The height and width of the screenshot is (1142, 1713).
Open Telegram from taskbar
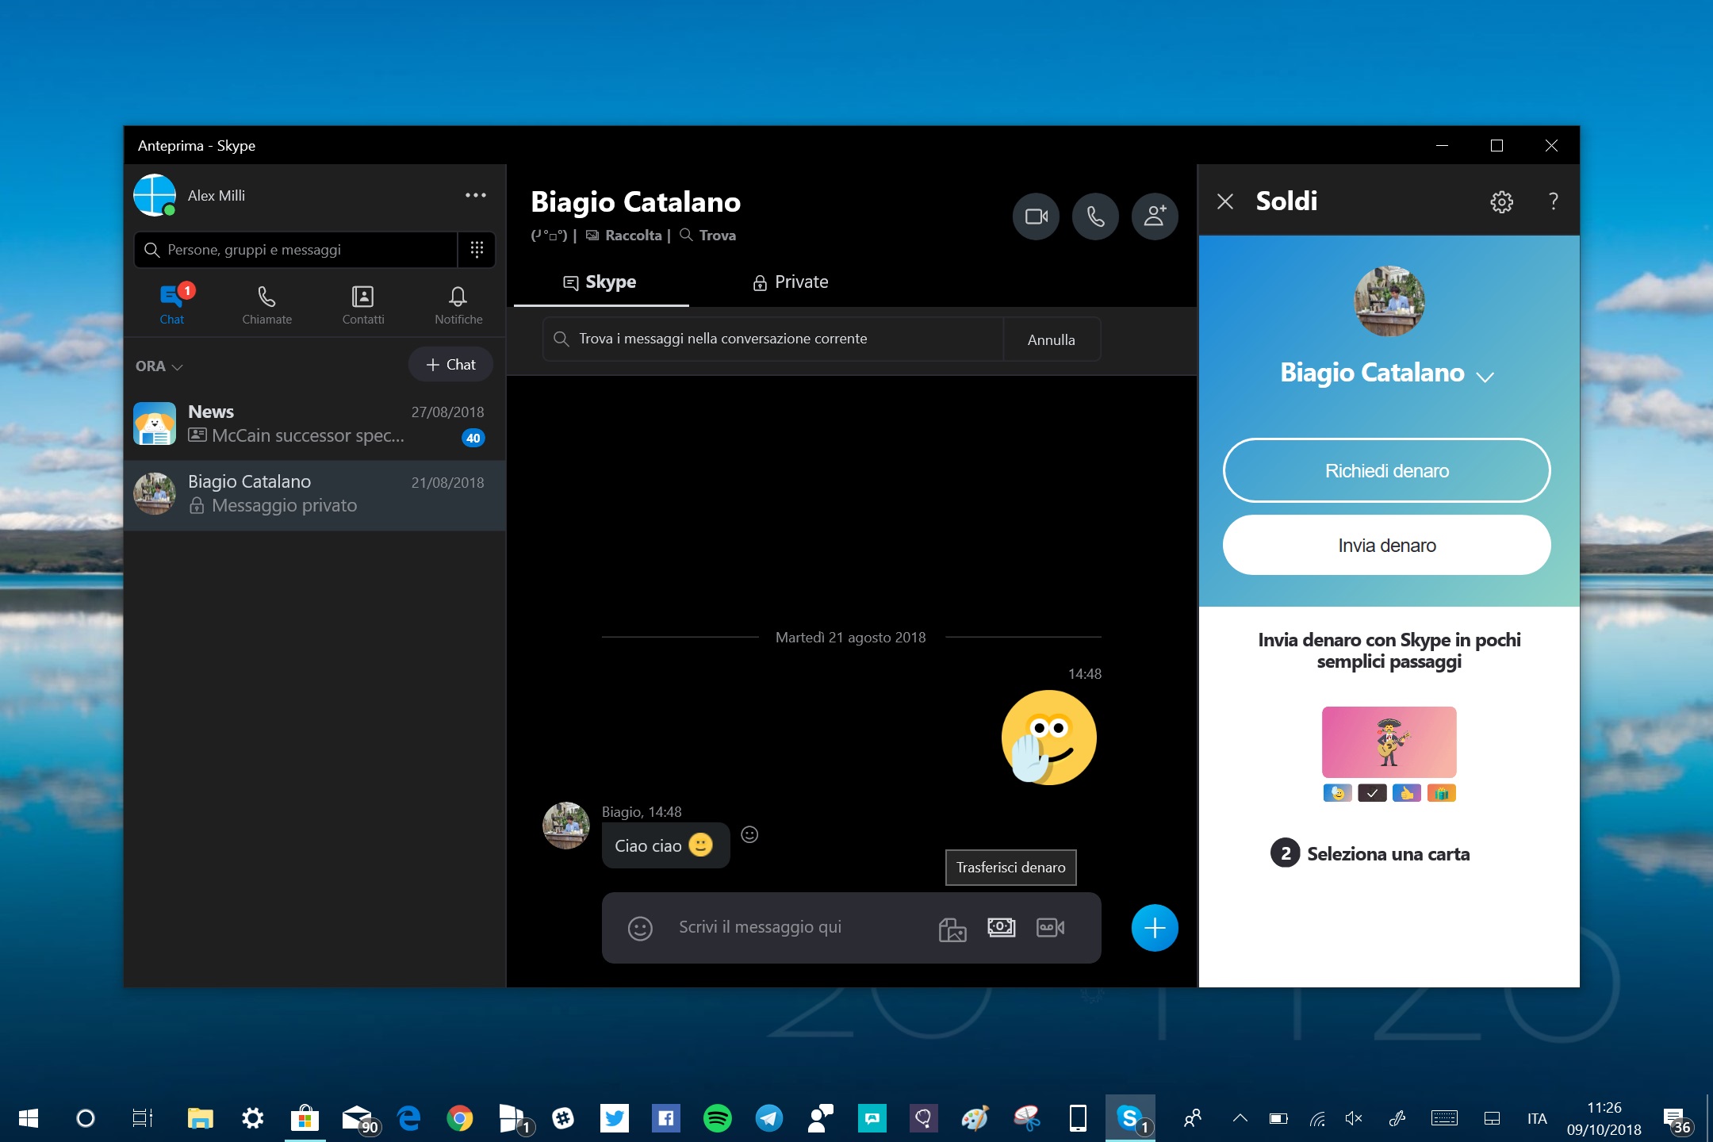click(769, 1118)
